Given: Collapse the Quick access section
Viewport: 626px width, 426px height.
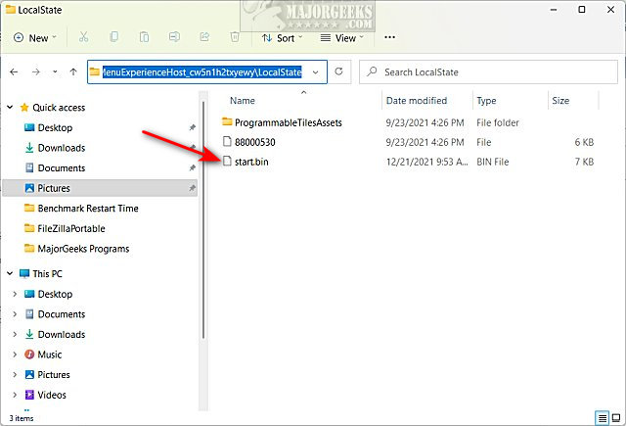Looking at the screenshot, I should (x=10, y=107).
